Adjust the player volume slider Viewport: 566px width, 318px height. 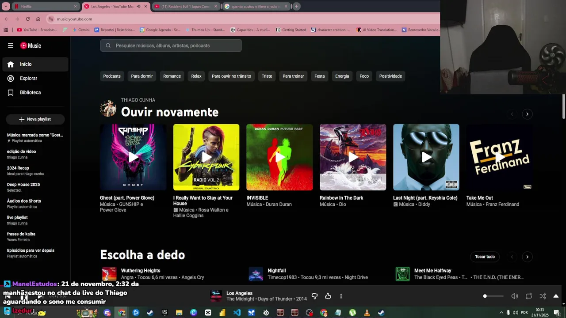coord(493,296)
